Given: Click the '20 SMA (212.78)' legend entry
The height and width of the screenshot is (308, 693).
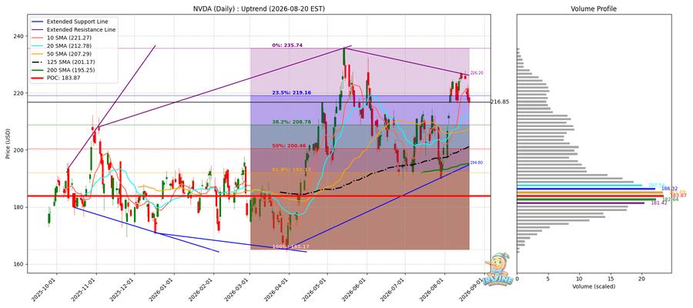Looking at the screenshot, I should tap(62, 45).
